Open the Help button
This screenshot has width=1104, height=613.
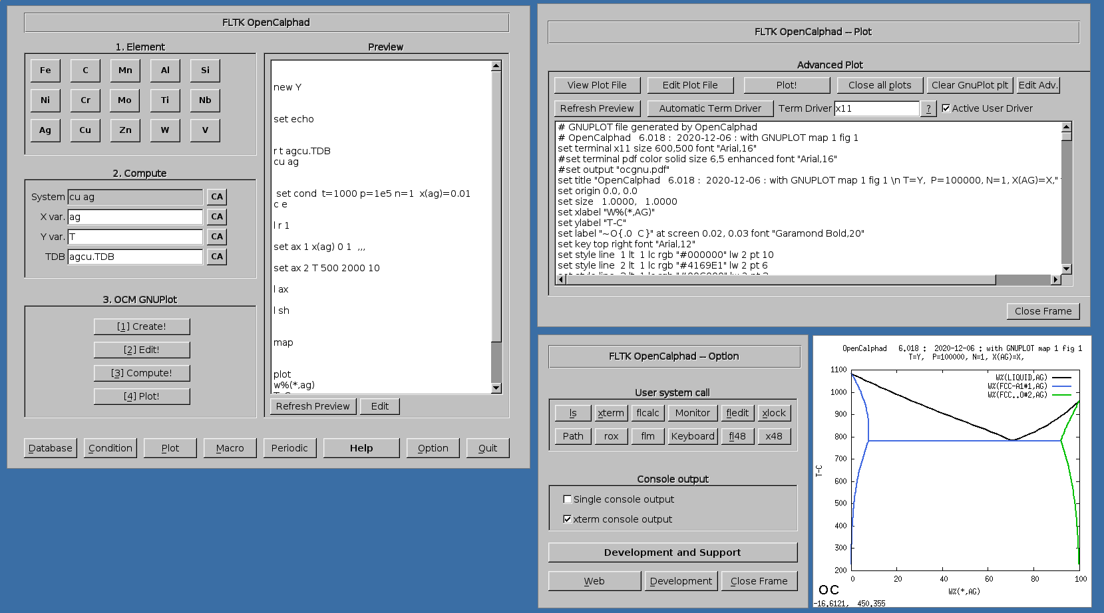point(361,448)
